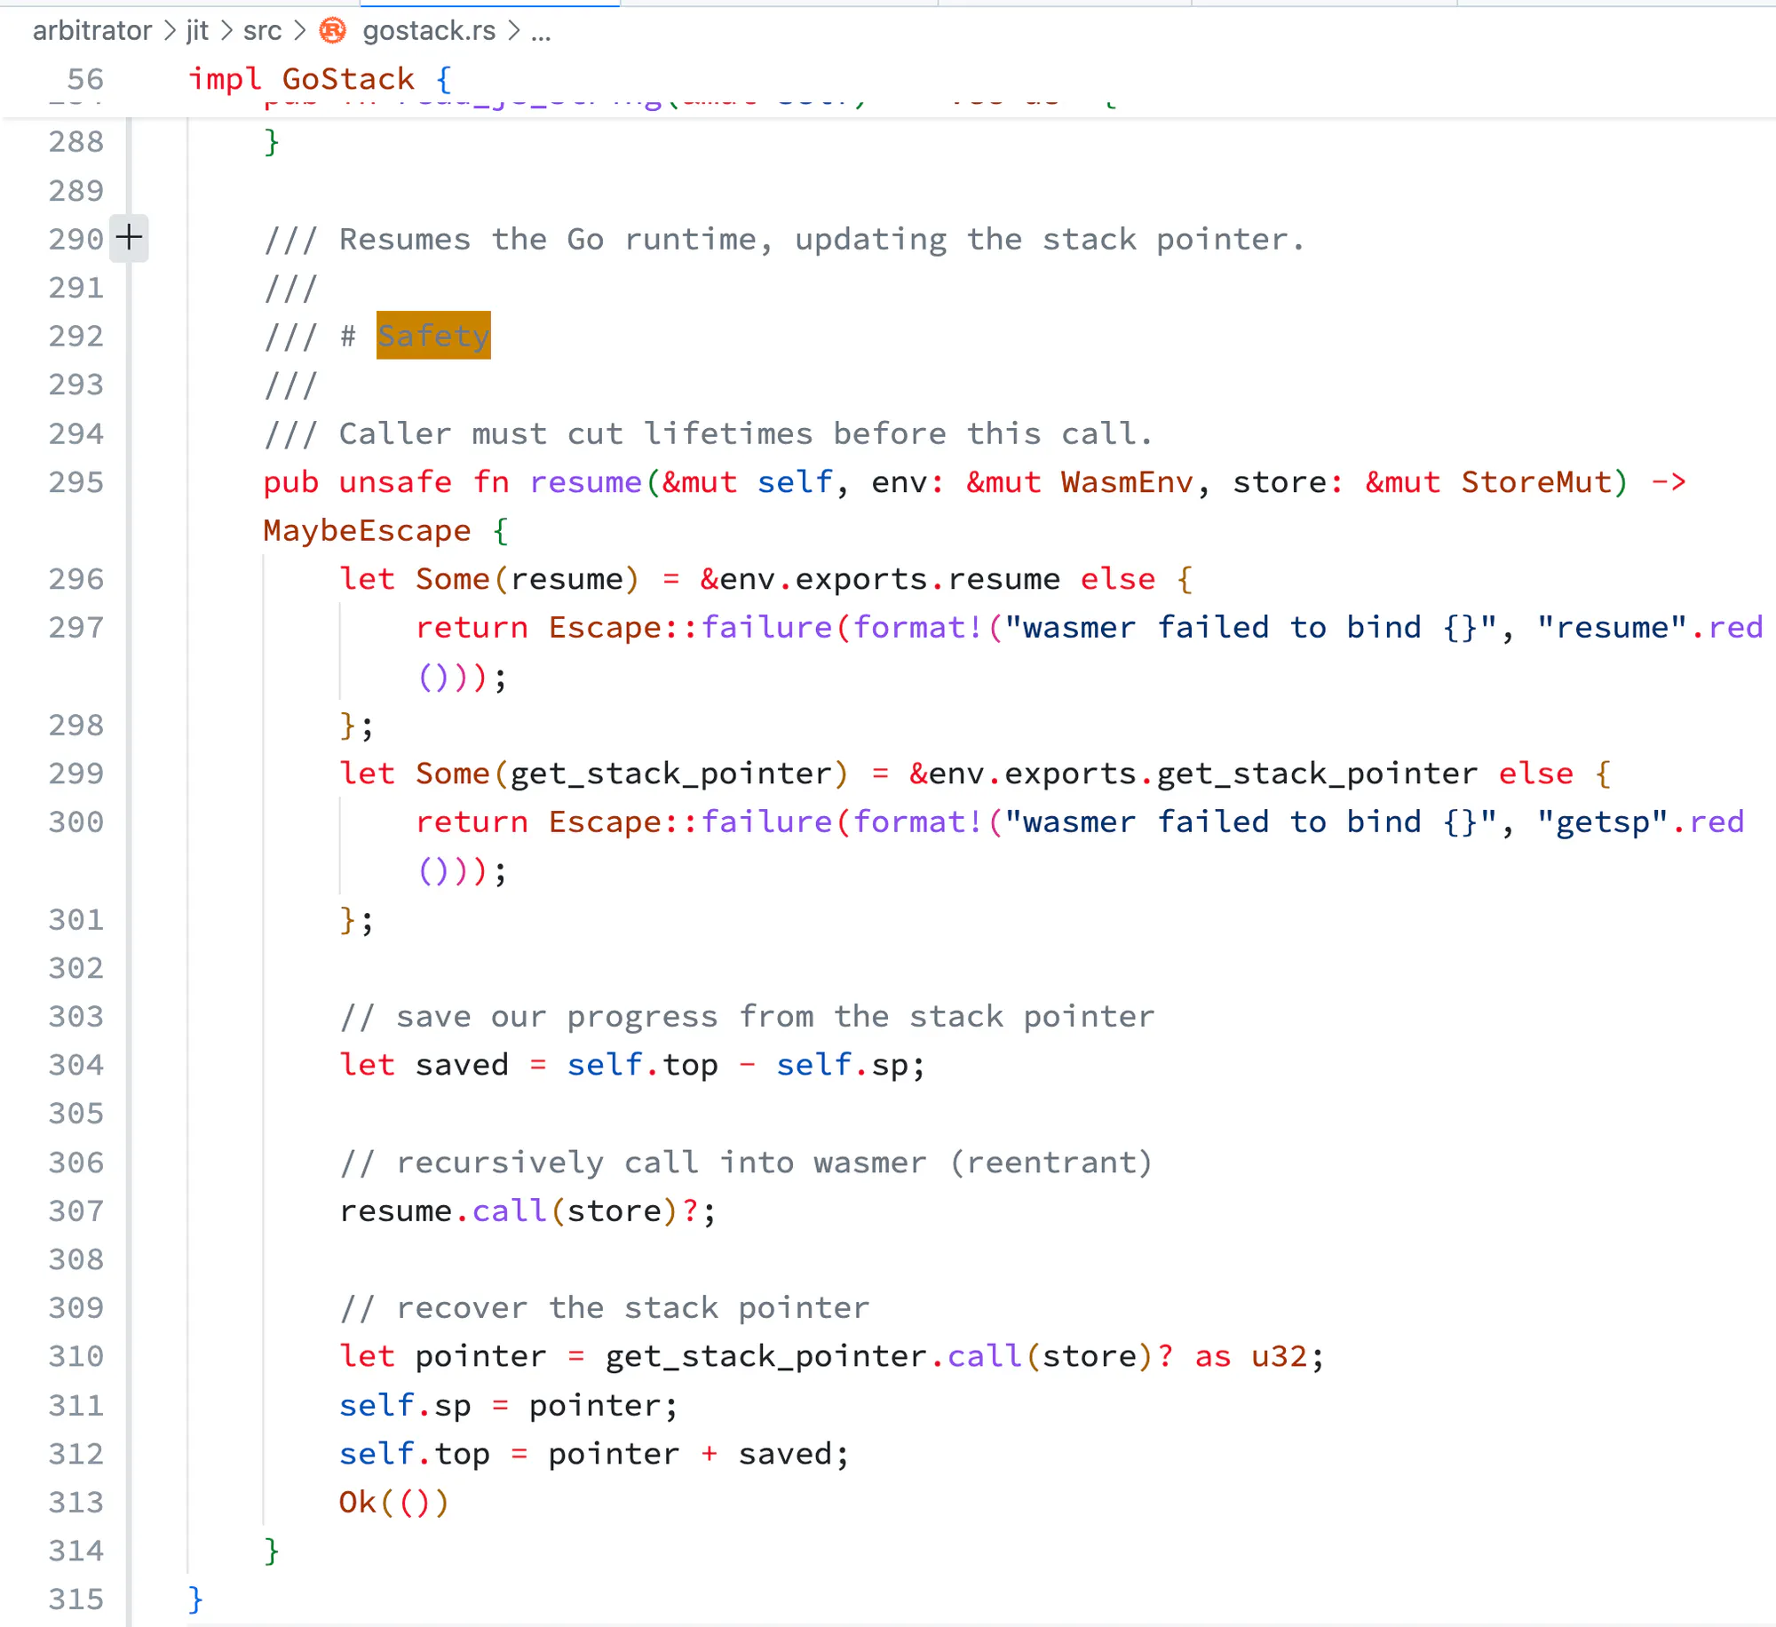Click the StoreMut type in signature
This screenshot has width=1776, height=1627.
[1536, 482]
